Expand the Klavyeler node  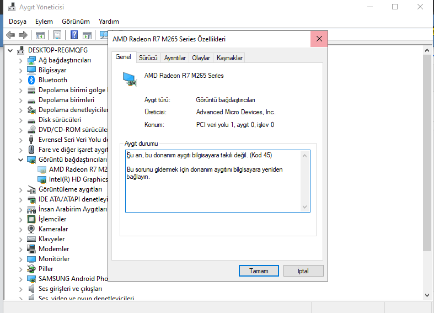[20, 240]
